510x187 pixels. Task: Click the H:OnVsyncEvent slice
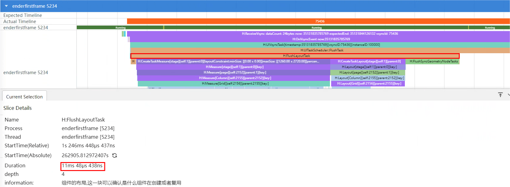click(321, 39)
